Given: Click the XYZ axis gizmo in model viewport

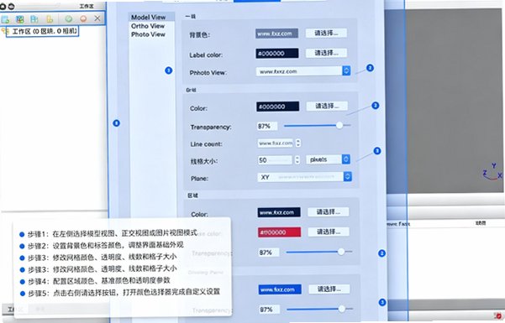Looking at the screenshot, I should 492,173.
